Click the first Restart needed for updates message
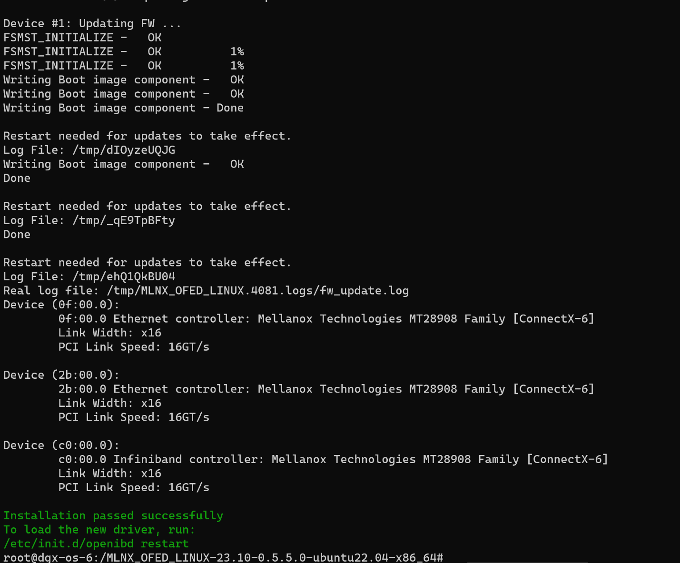The image size is (680, 563). pyautogui.click(x=147, y=136)
